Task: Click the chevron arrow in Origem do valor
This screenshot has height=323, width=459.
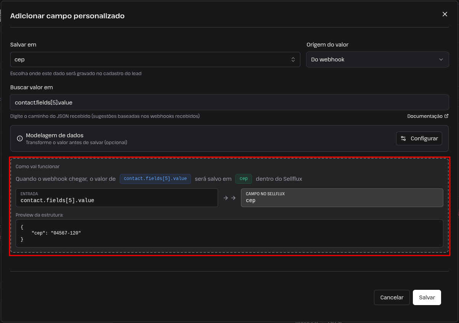Action: [441, 59]
